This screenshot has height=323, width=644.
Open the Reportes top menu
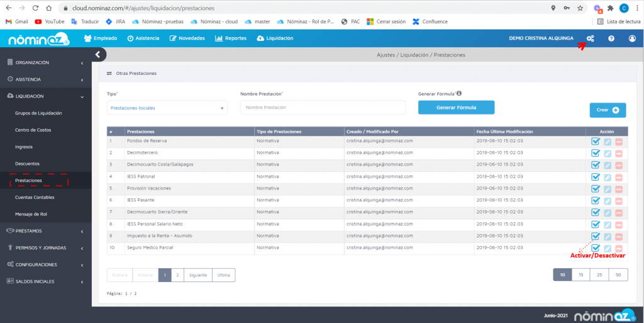tap(231, 38)
